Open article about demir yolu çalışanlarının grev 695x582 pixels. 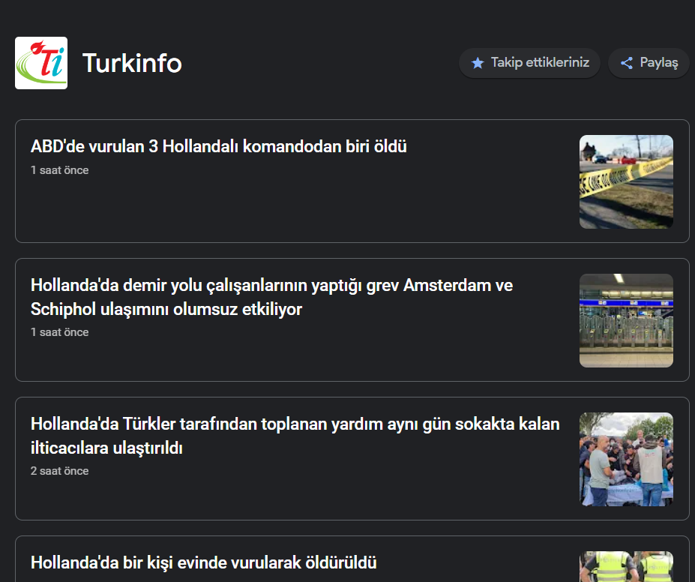coord(271,297)
